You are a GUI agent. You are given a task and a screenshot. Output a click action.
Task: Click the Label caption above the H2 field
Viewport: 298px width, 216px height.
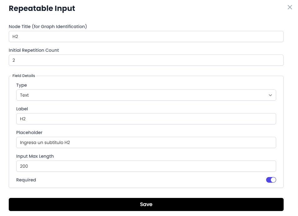tap(22, 109)
